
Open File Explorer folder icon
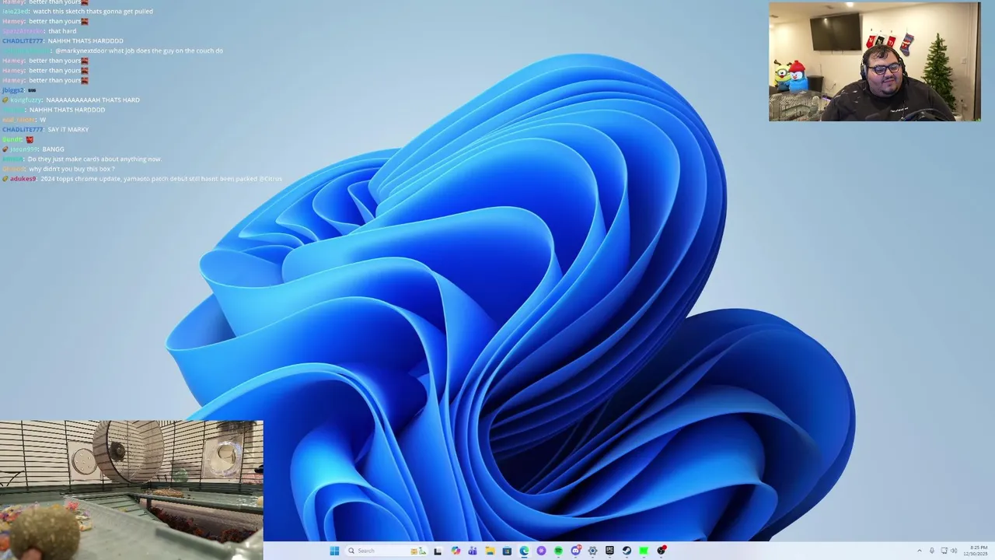(490, 551)
